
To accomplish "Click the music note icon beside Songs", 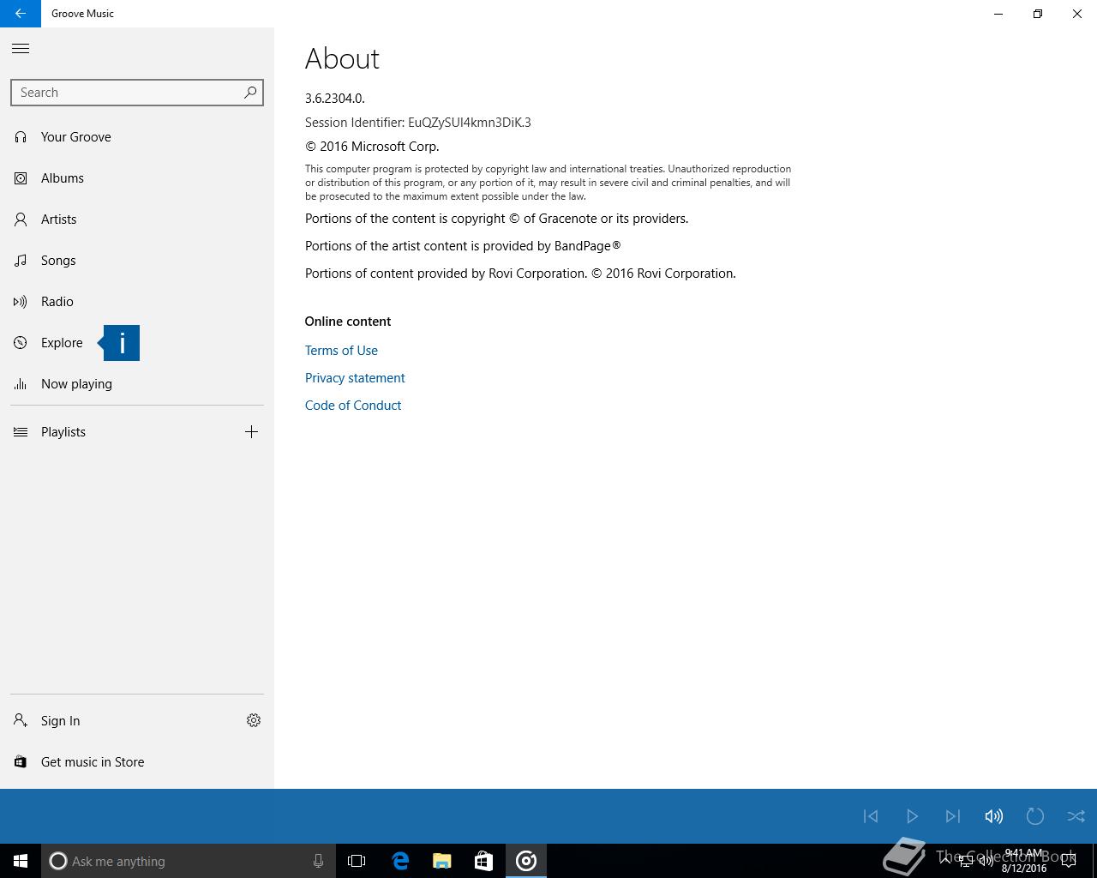I will (21, 261).
